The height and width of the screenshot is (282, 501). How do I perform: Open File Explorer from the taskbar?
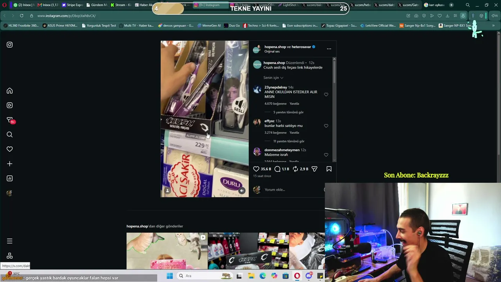point(251,276)
